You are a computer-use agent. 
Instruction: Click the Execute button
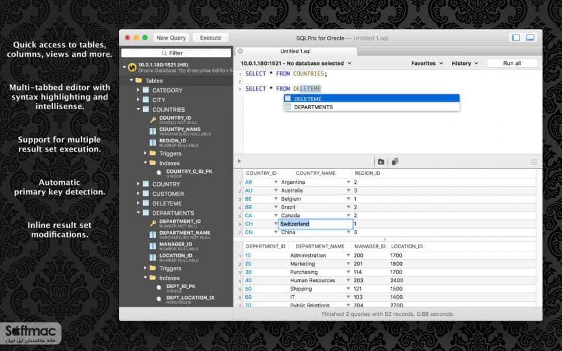(x=211, y=38)
